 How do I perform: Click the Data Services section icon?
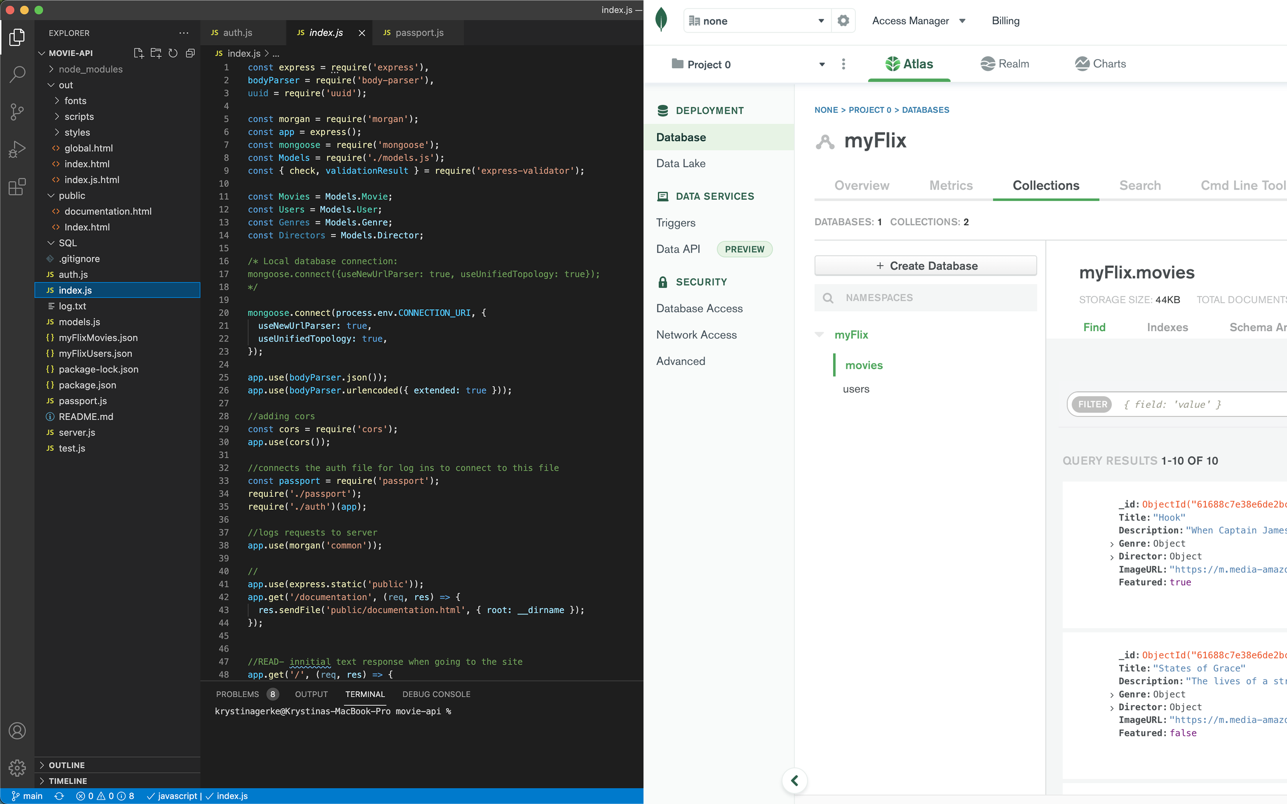(x=663, y=196)
